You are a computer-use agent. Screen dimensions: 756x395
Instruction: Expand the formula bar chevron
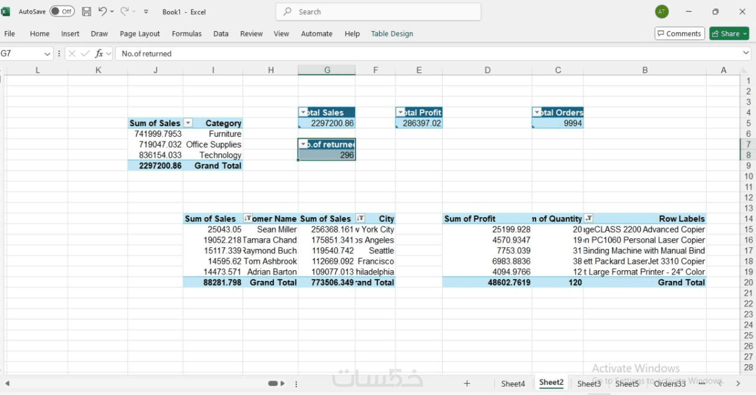click(x=746, y=53)
